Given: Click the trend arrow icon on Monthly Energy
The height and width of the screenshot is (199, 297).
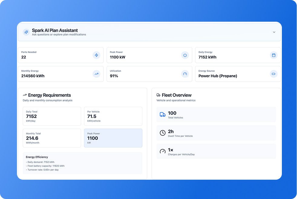Looking at the screenshot, I should coord(96,74).
